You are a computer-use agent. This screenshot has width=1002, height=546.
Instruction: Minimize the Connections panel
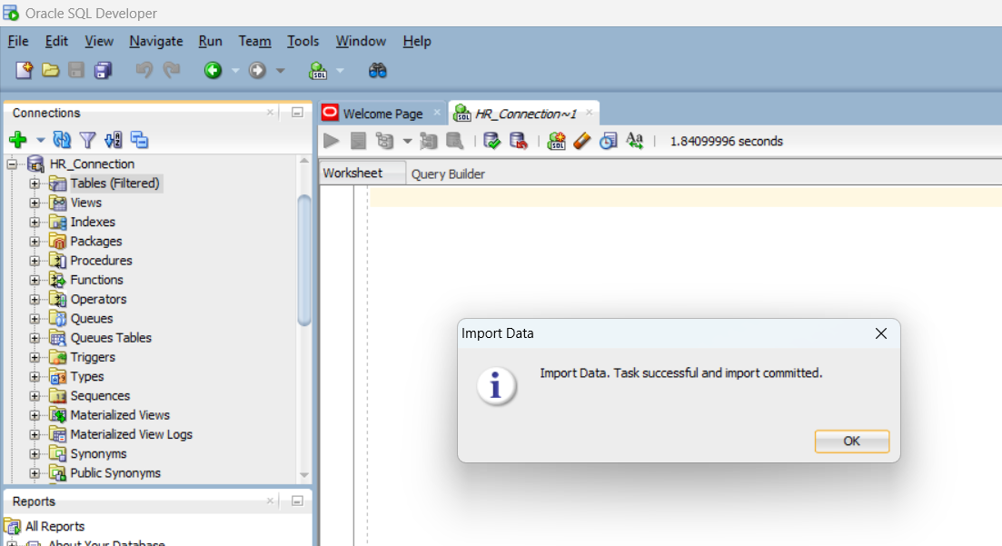point(297,113)
